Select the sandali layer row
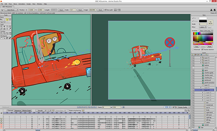217x131 pixels. click(203, 125)
